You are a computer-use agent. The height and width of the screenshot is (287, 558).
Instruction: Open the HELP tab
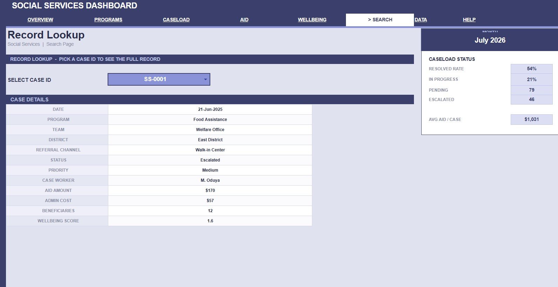469,20
